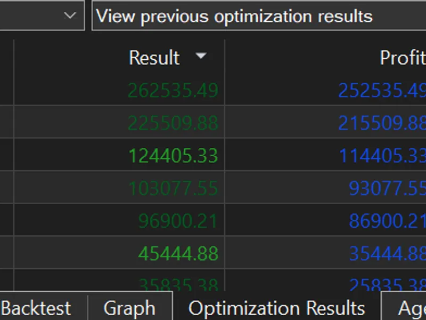426x320 pixels.
Task: Select the Optimization Results tab
Action: [x=276, y=308]
